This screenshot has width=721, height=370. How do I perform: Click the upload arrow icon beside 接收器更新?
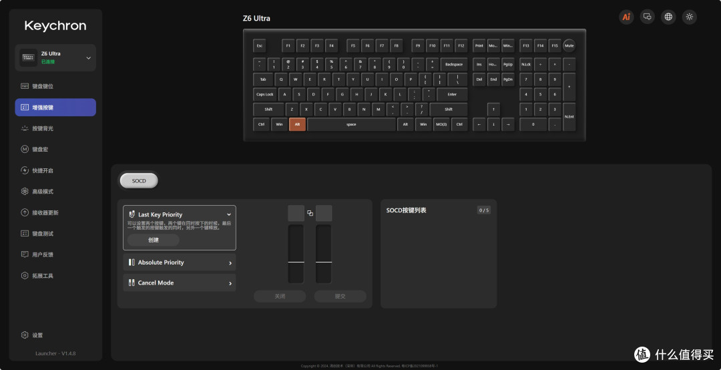[x=25, y=212]
